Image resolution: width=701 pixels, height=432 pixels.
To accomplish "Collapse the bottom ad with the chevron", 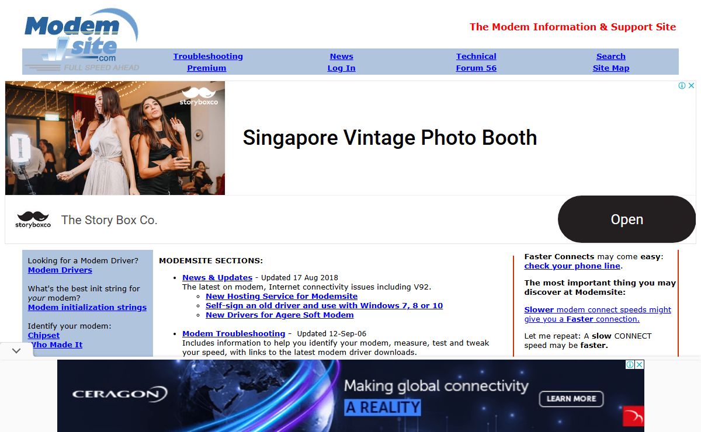I will pos(16,350).
